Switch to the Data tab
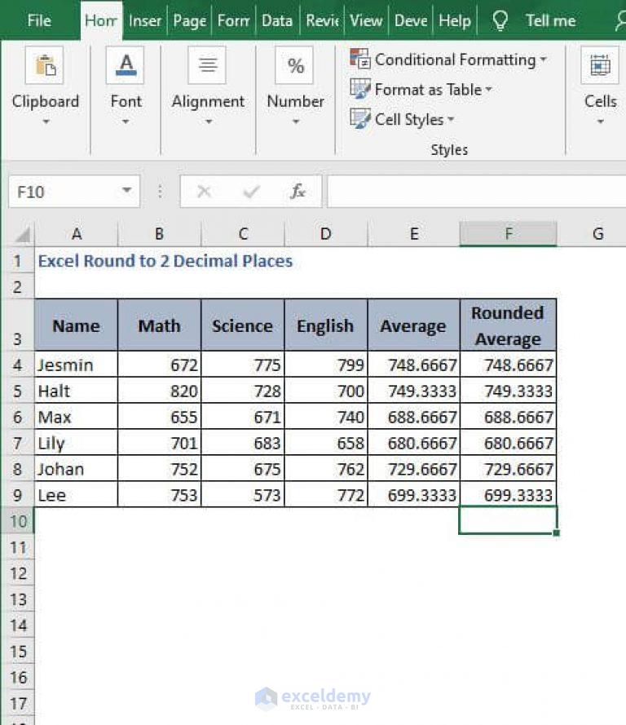The width and height of the screenshot is (626, 725). [277, 20]
